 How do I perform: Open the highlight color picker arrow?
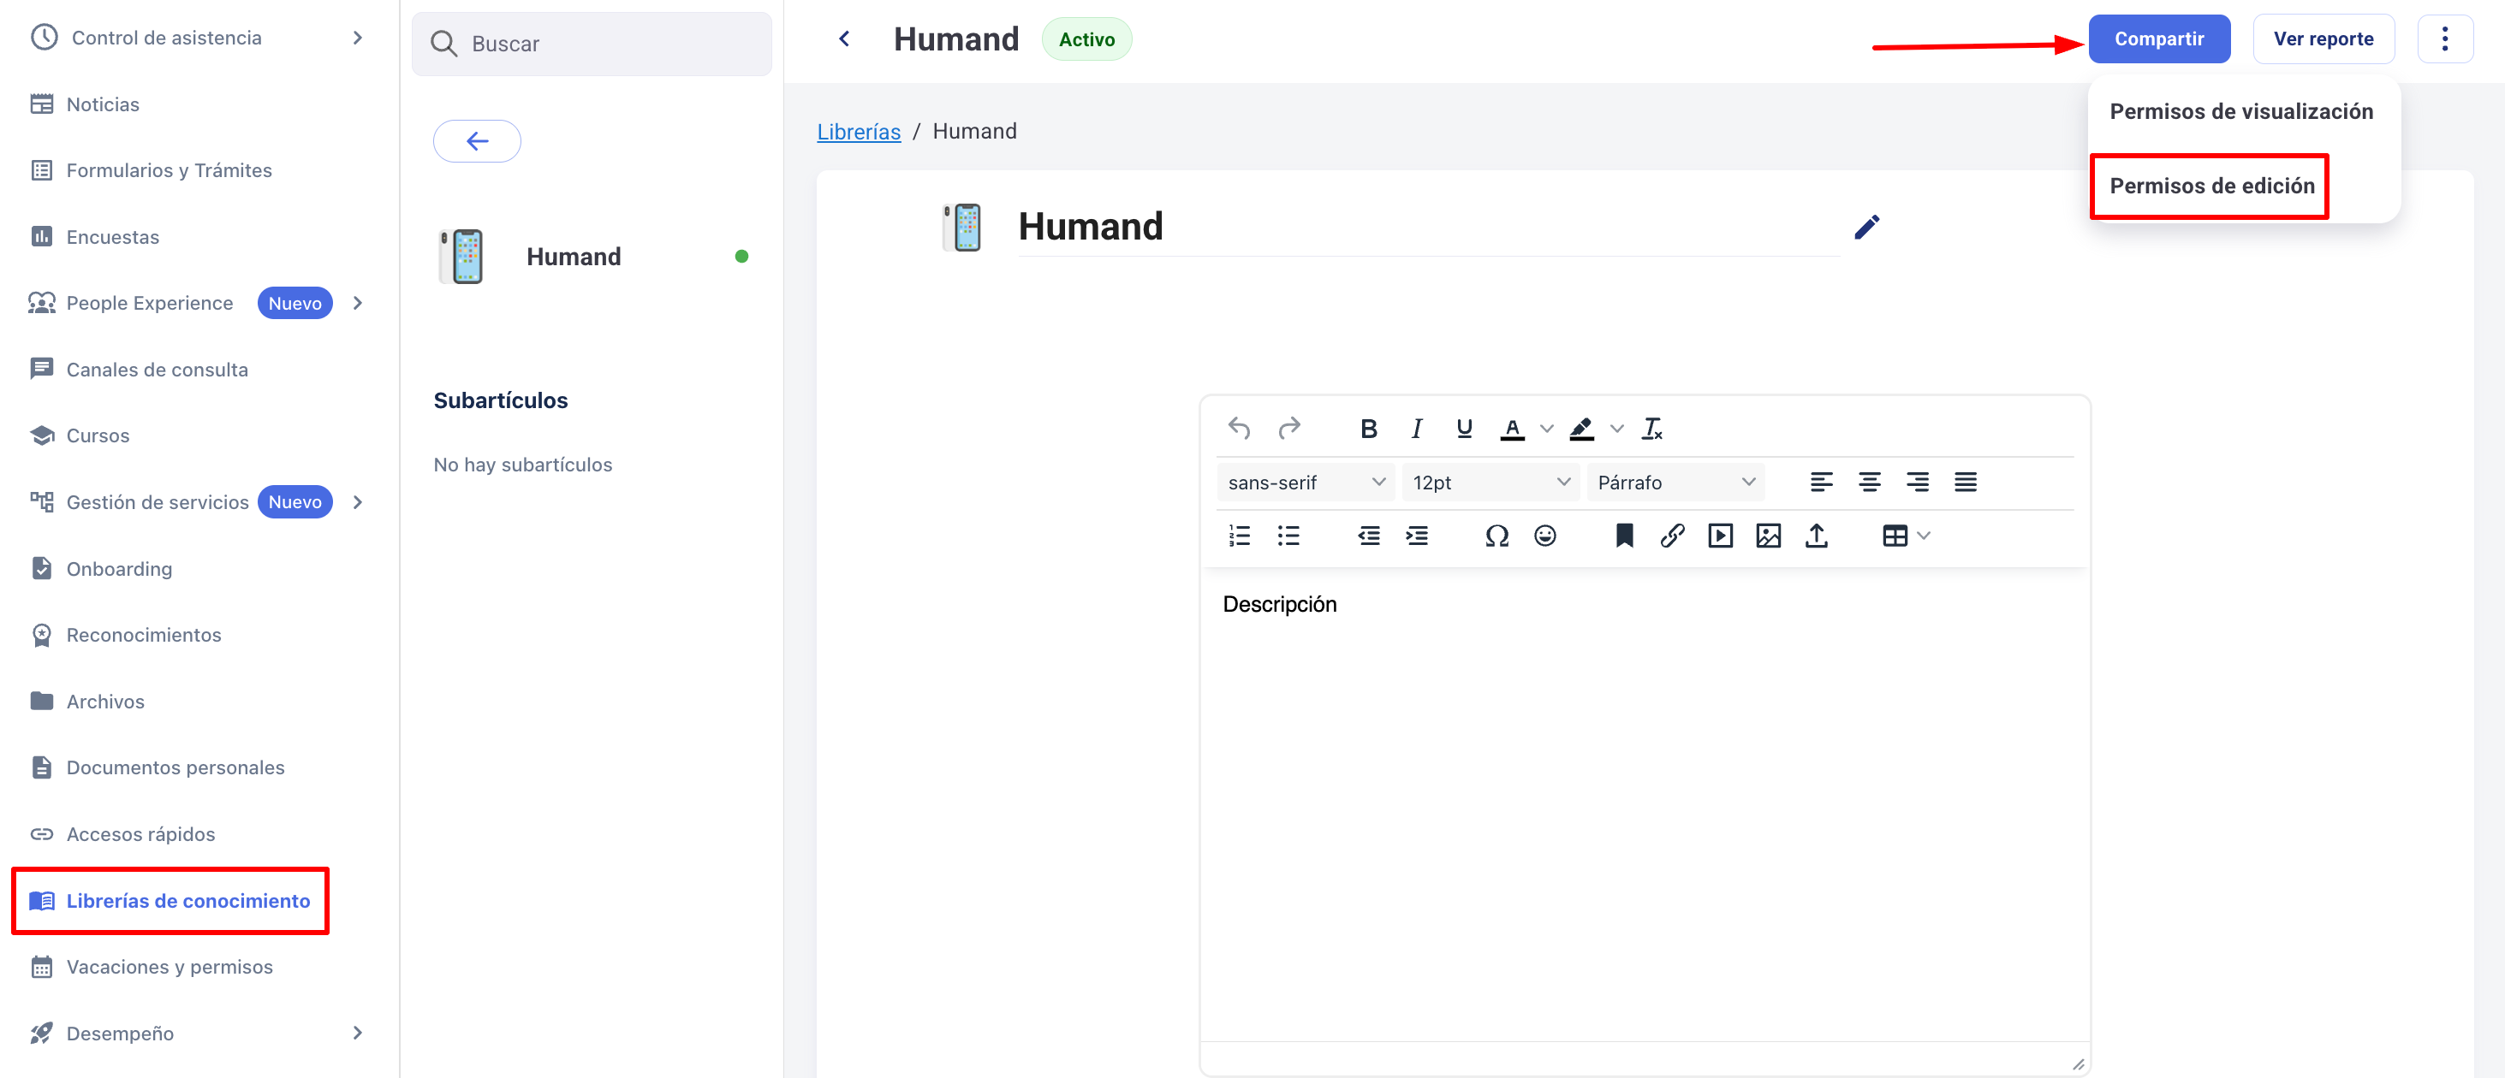(1616, 429)
